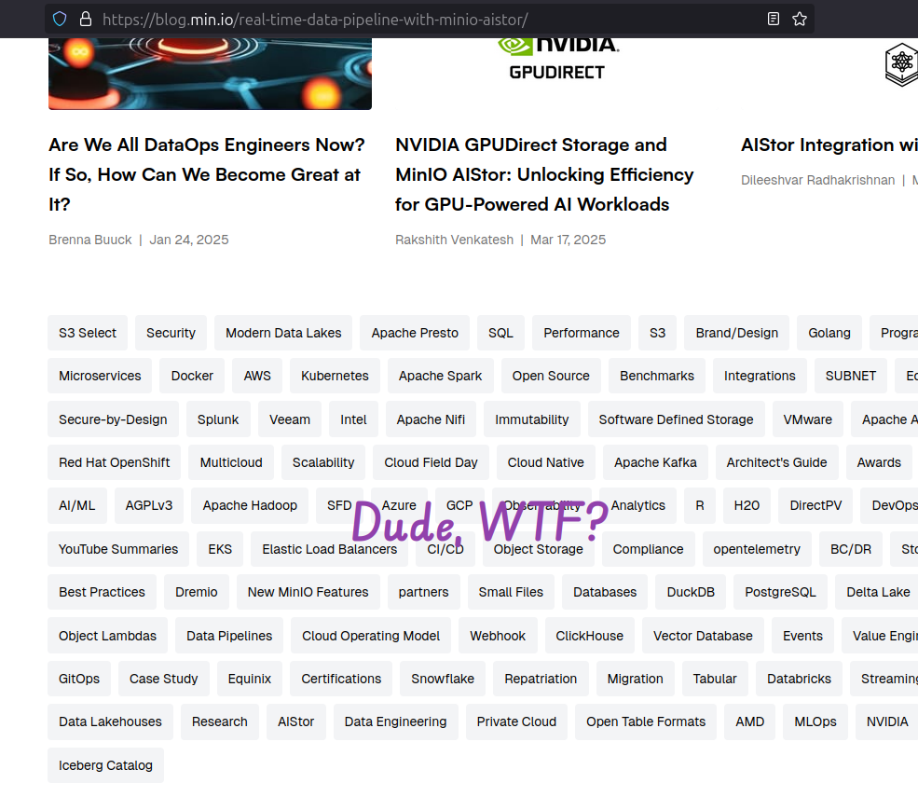Image resolution: width=918 pixels, height=797 pixels.
Task: Open the 'AIStor Integration' article title
Action: [x=829, y=144]
